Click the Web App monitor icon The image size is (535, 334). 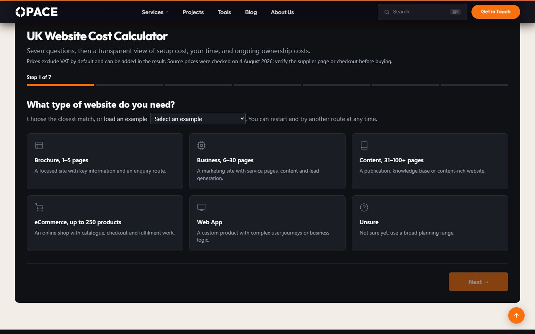tap(201, 207)
